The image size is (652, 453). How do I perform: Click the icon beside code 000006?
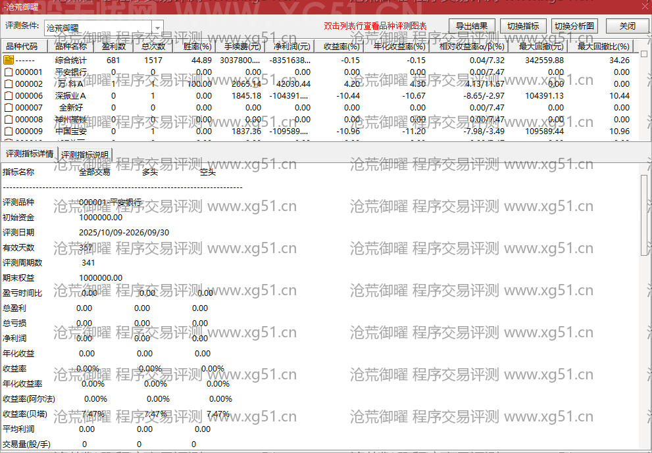pos(9,96)
